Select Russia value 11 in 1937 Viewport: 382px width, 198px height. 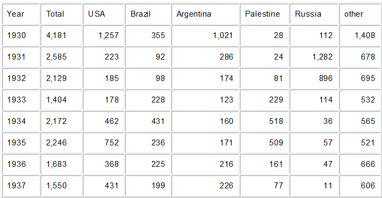[314, 185]
